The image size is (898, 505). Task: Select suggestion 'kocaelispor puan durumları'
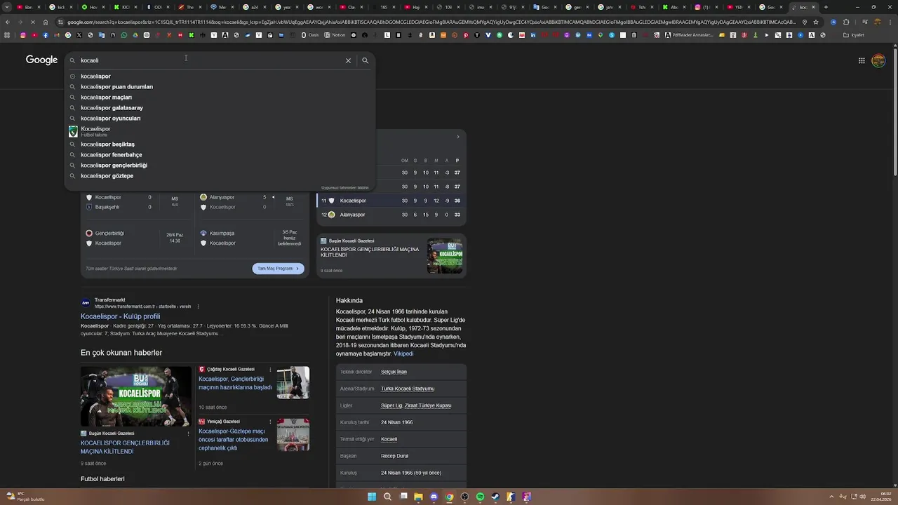220,87
